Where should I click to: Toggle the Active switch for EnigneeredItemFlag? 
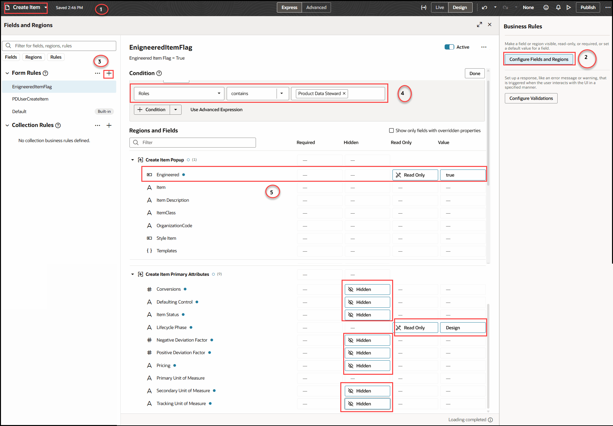point(449,47)
